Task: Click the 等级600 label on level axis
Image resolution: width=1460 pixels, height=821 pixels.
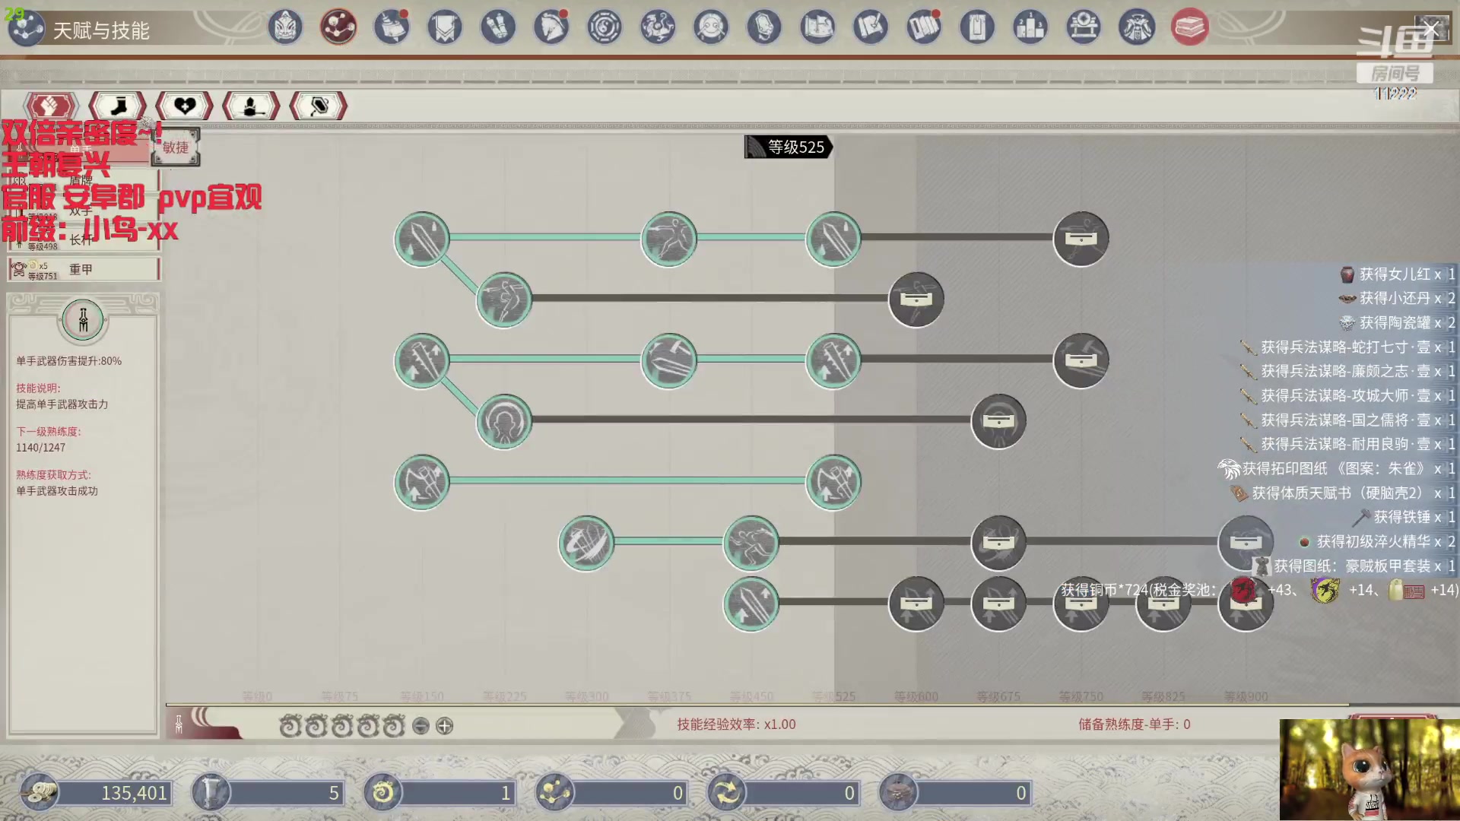Action: 916,696
